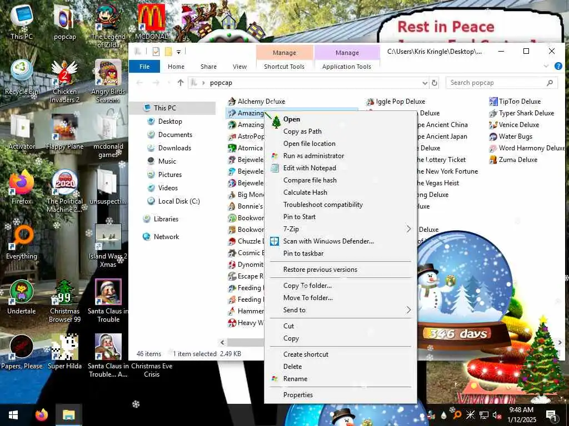Select Chicken Invaders 2 desktop icon
569x426 pixels.
(64, 81)
